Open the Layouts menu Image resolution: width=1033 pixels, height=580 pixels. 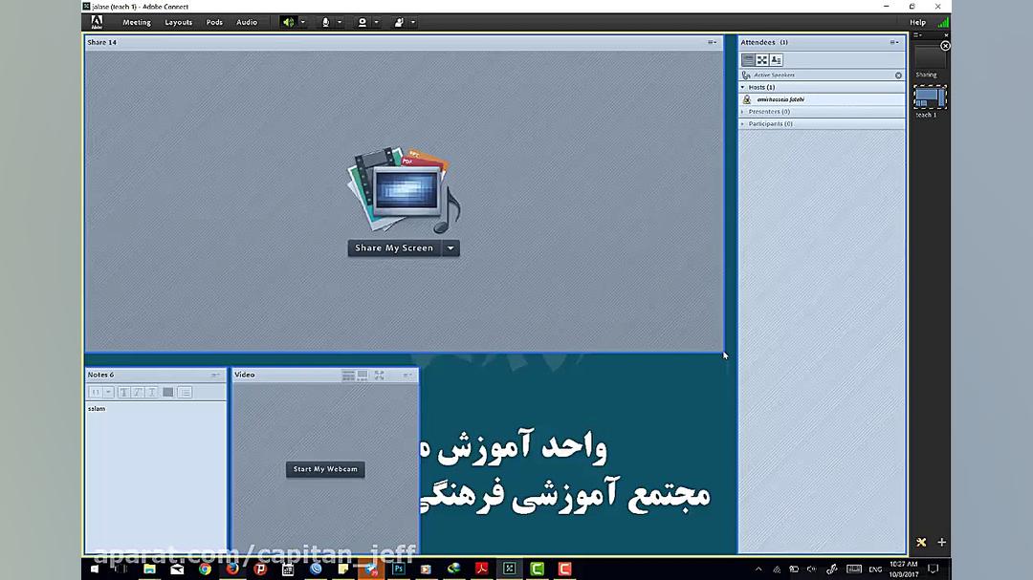(178, 22)
